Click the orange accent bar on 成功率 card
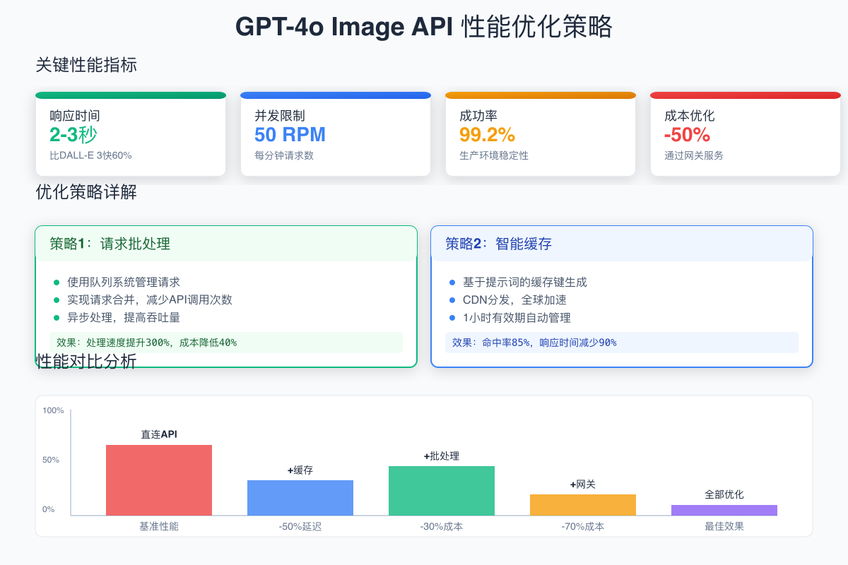The width and height of the screenshot is (848, 565). tap(541, 94)
